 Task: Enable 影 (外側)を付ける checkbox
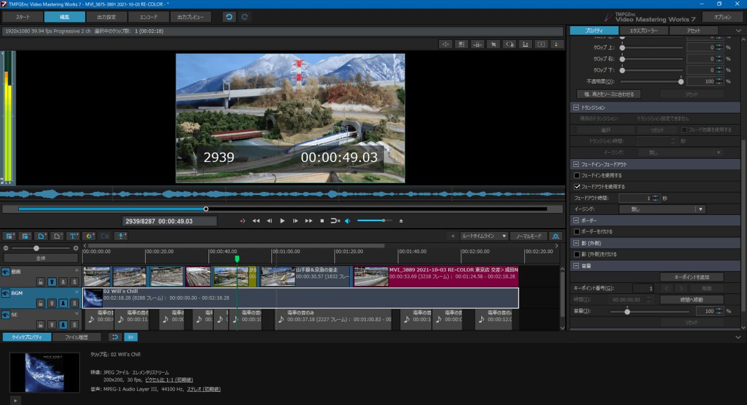[x=577, y=254]
